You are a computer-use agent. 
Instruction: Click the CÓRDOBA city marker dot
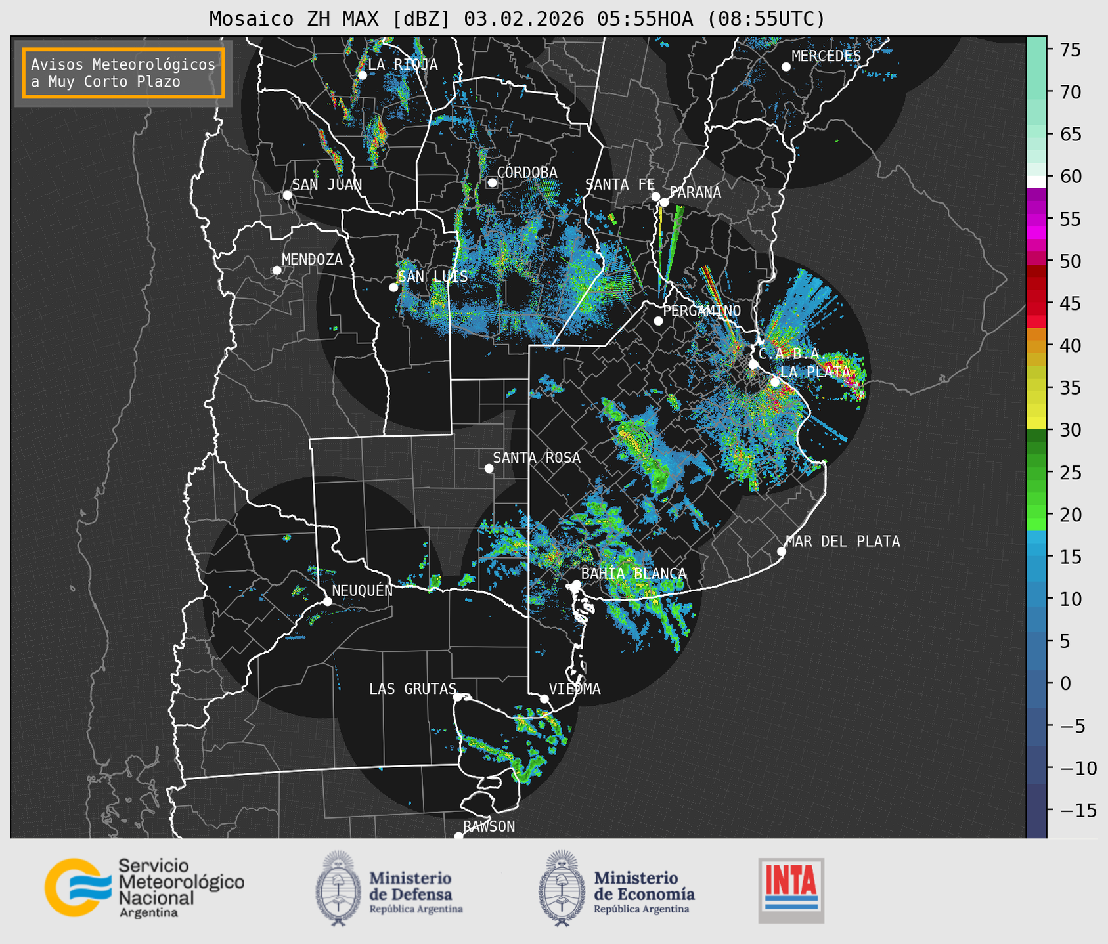(x=492, y=182)
